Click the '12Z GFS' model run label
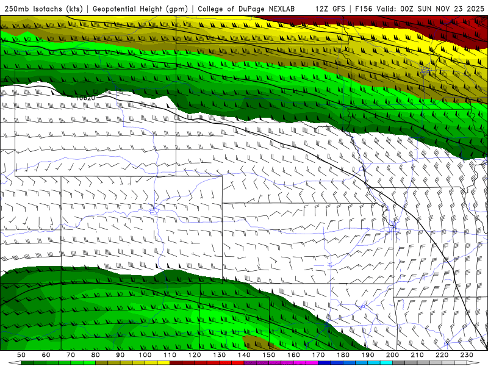 pyautogui.click(x=330, y=9)
